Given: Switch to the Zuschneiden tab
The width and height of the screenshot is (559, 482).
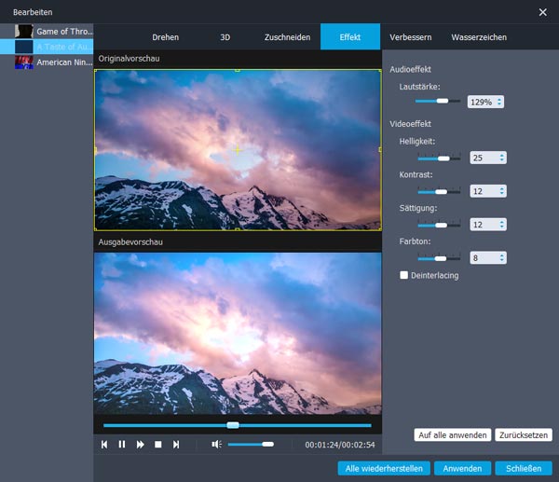Looking at the screenshot, I should [x=287, y=37].
